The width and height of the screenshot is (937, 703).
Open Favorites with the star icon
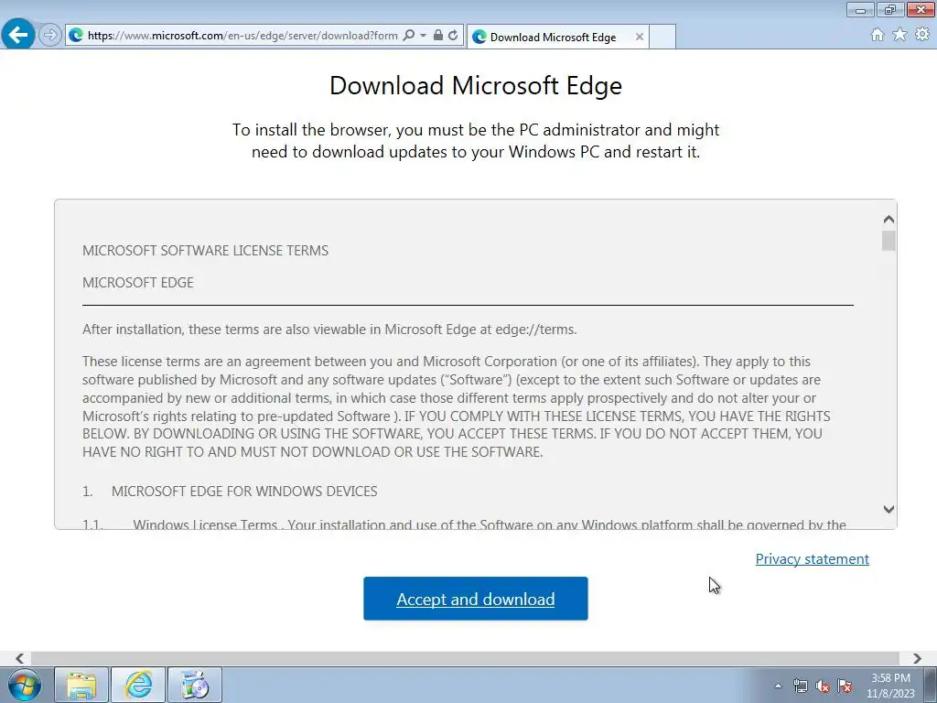(x=899, y=35)
